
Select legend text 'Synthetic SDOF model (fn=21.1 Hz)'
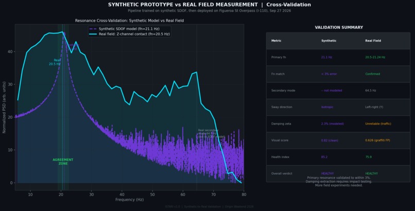[129, 29]
